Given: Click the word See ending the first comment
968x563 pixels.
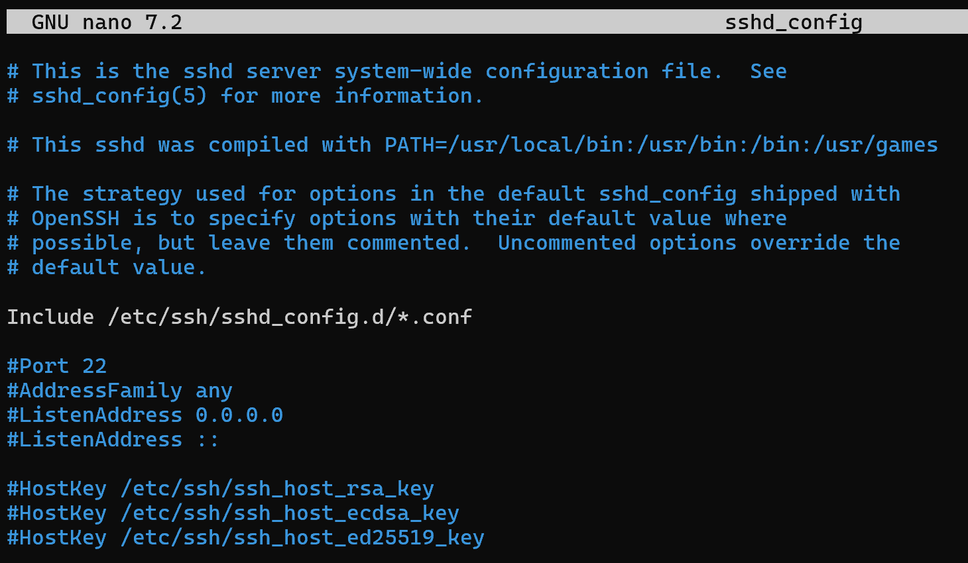Looking at the screenshot, I should coord(768,72).
